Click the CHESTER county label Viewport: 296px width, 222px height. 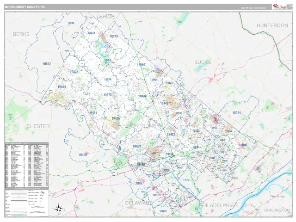click(38, 126)
